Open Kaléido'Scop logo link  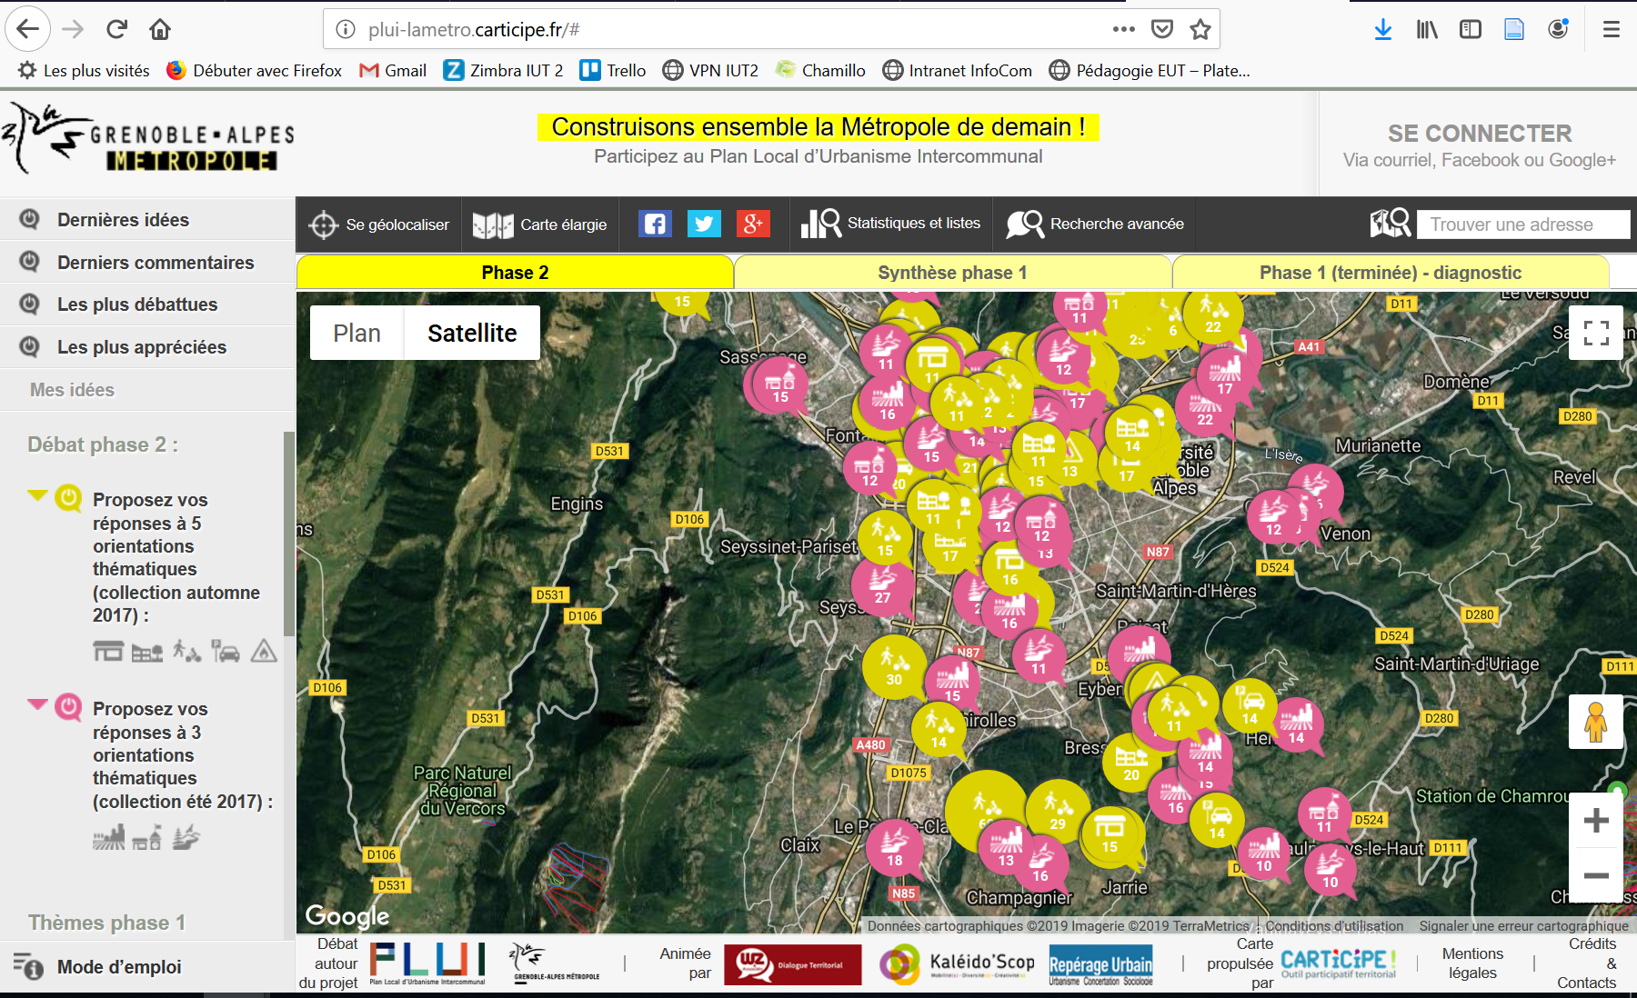[958, 963]
